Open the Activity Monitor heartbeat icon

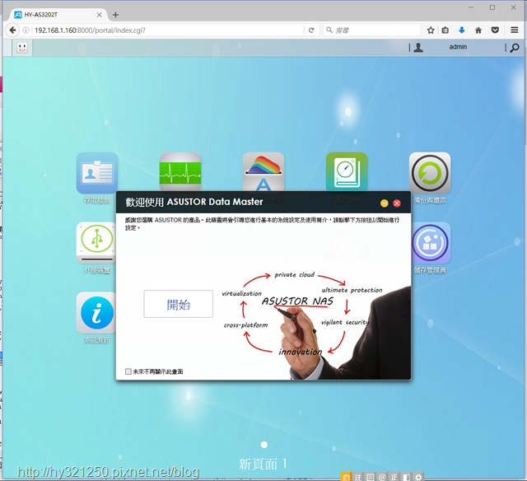180,172
